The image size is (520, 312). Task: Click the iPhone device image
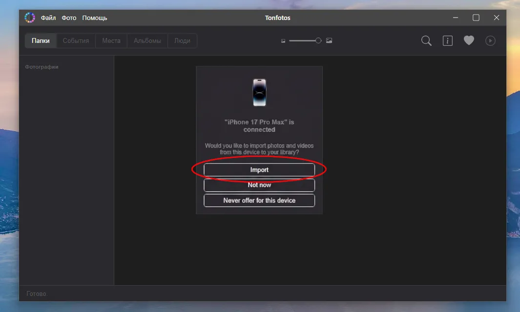tap(259, 93)
